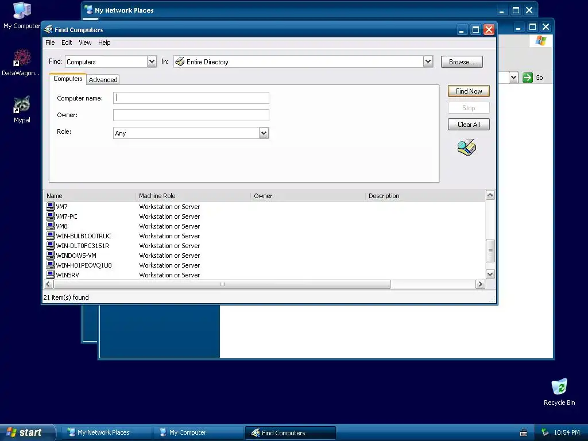Click Windows flag logo in background window

541,41
